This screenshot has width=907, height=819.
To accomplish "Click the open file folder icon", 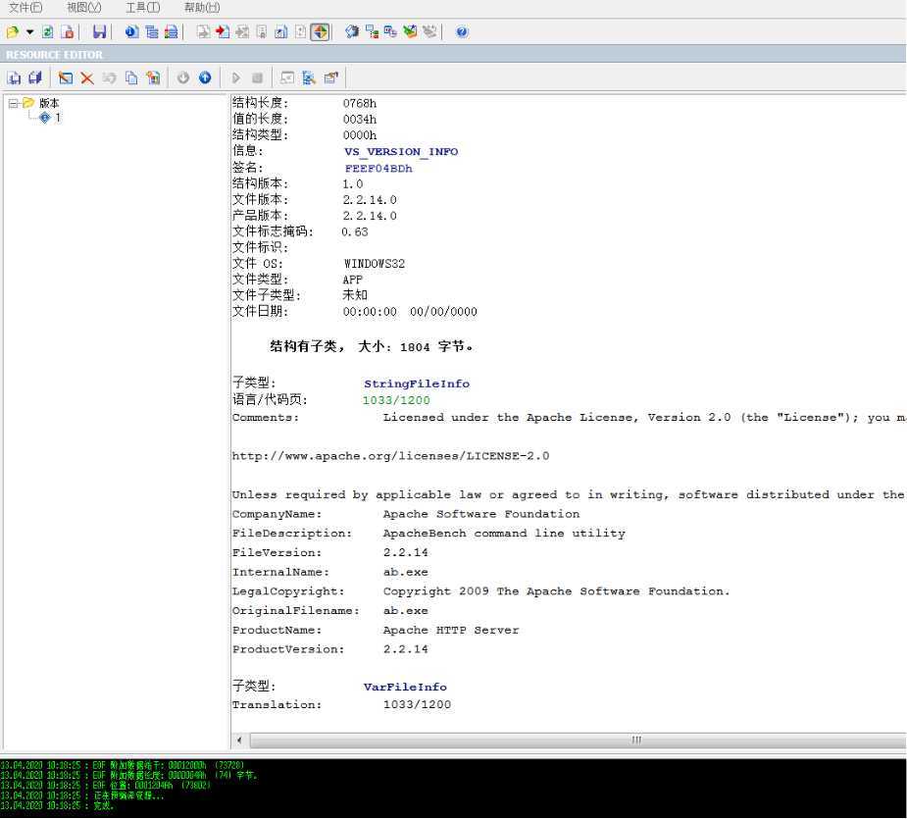I will coord(13,31).
